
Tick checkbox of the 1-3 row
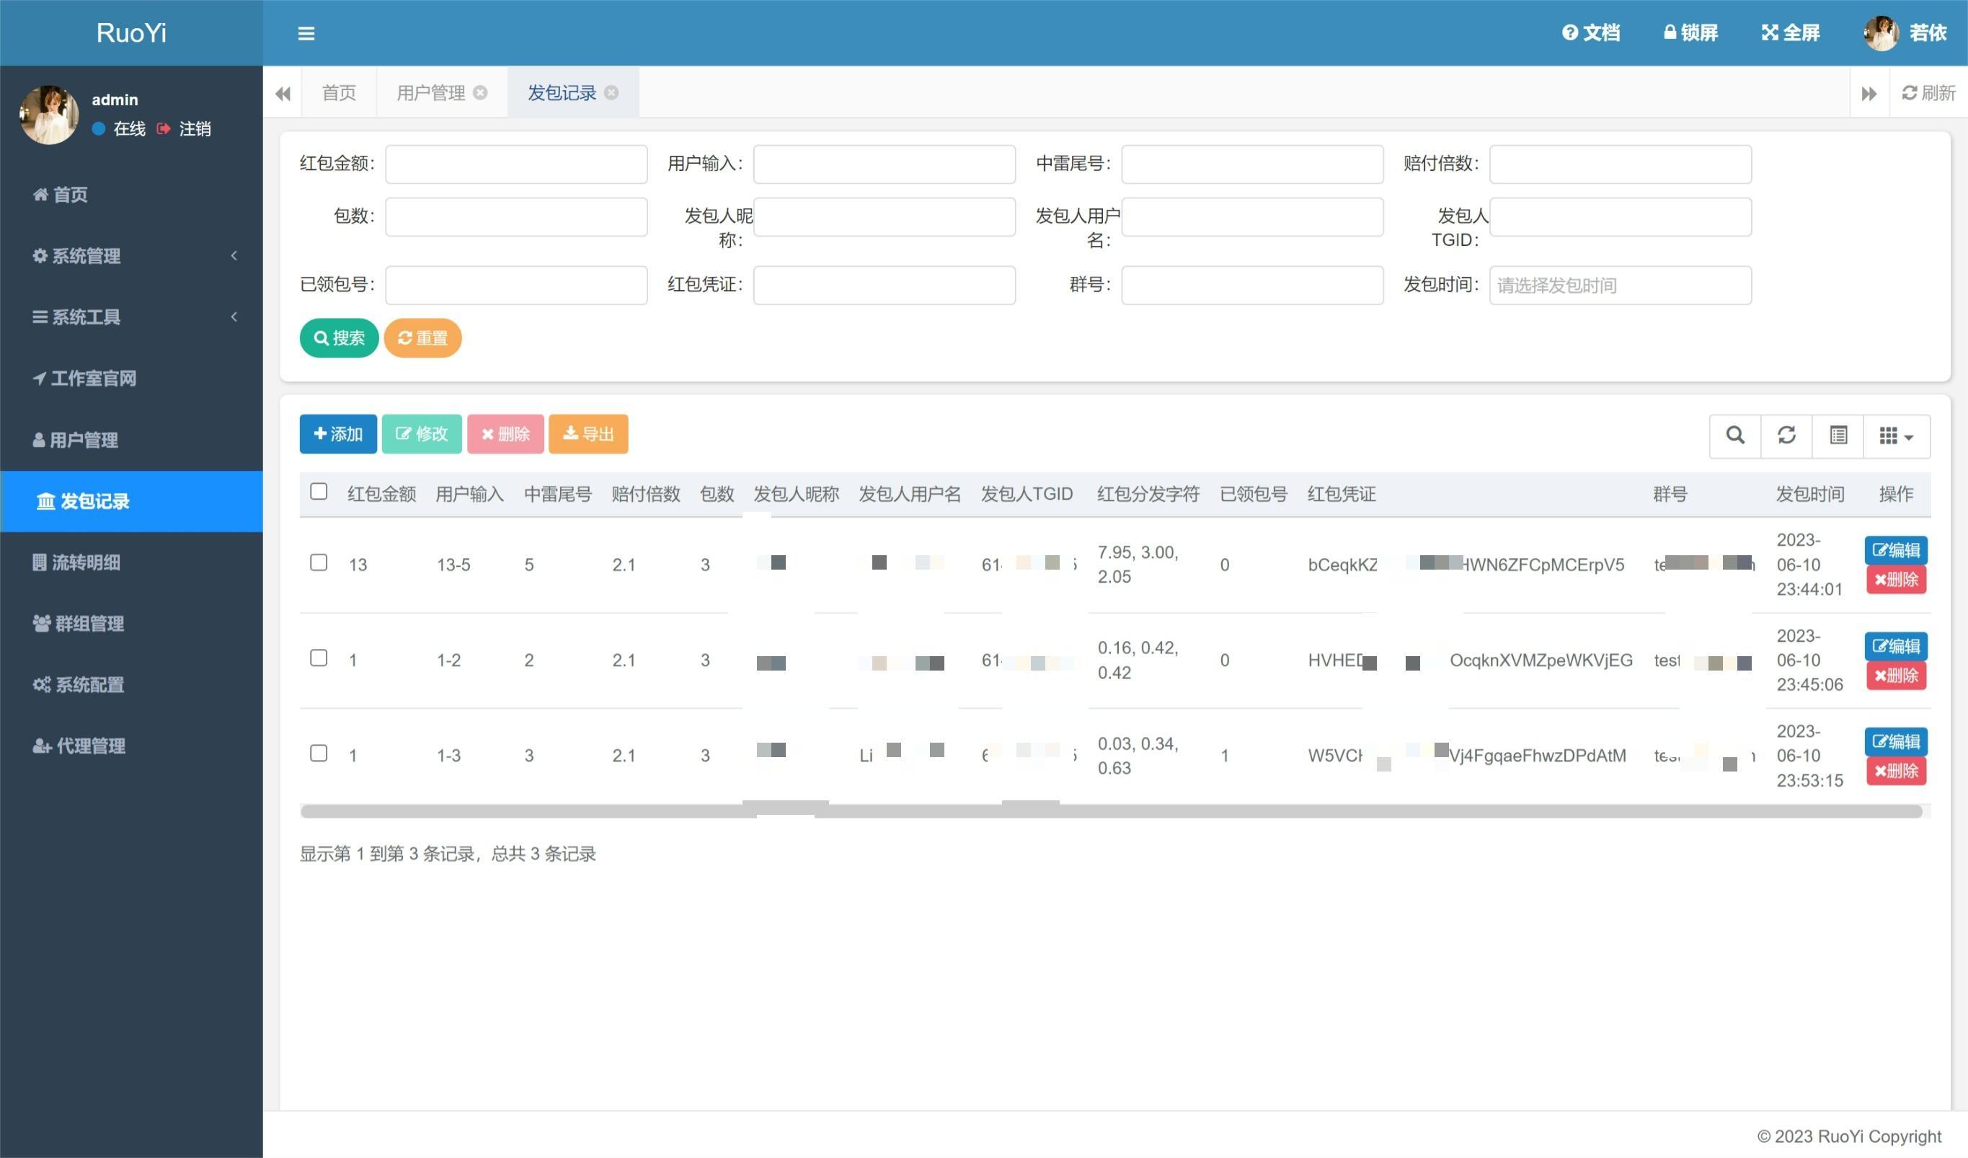click(319, 753)
